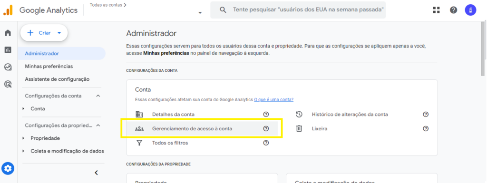Click the Administrador page heading
Viewport: 487px width, 183px height.
tap(151, 33)
